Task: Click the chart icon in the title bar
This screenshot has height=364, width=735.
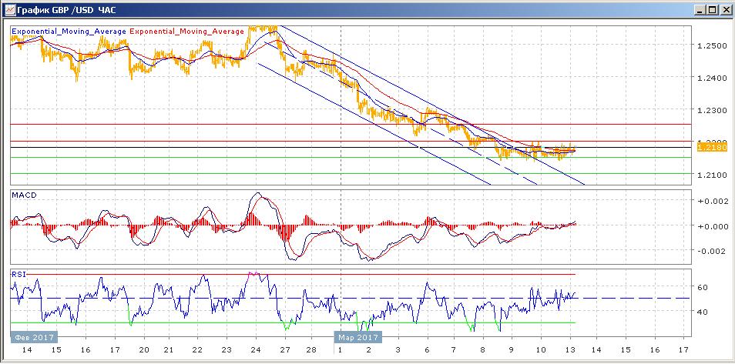Action: 9,10
